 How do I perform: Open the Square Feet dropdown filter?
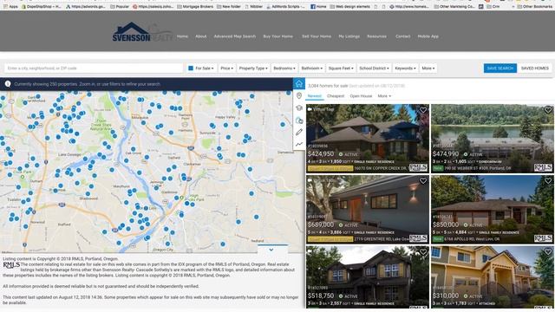click(341, 68)
